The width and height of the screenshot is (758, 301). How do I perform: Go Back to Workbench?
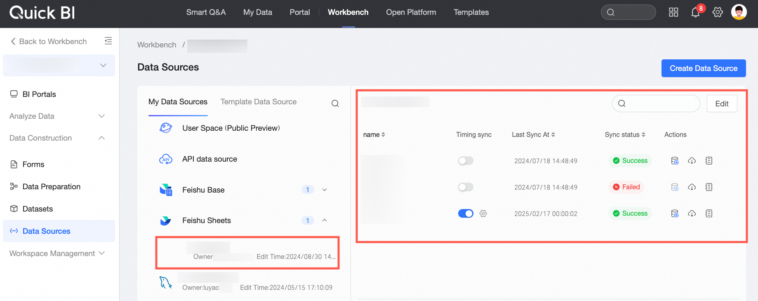(49, 42)
